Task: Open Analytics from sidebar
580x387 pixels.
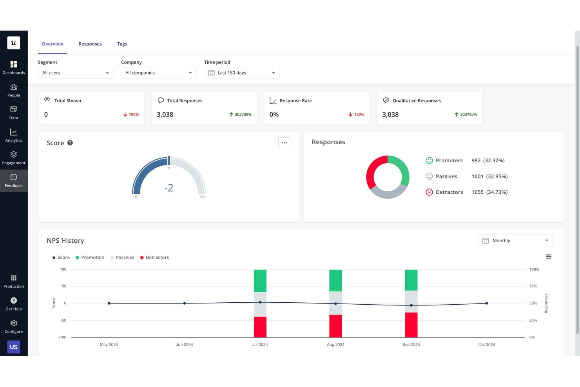Action: [14, 135]
